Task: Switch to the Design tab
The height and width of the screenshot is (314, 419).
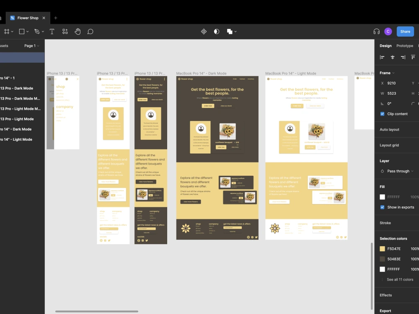Action: (x=385, y=46)
